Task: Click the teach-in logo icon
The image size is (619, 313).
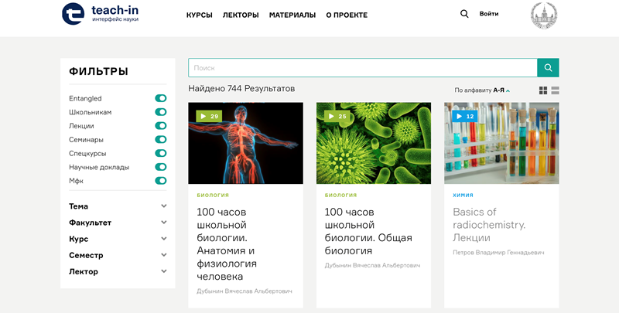Action: 73,14
